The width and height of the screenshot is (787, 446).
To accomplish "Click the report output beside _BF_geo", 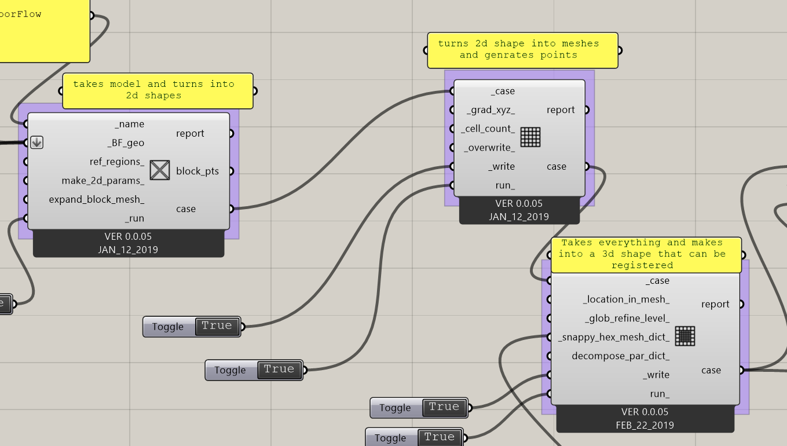I will [190, 133].
